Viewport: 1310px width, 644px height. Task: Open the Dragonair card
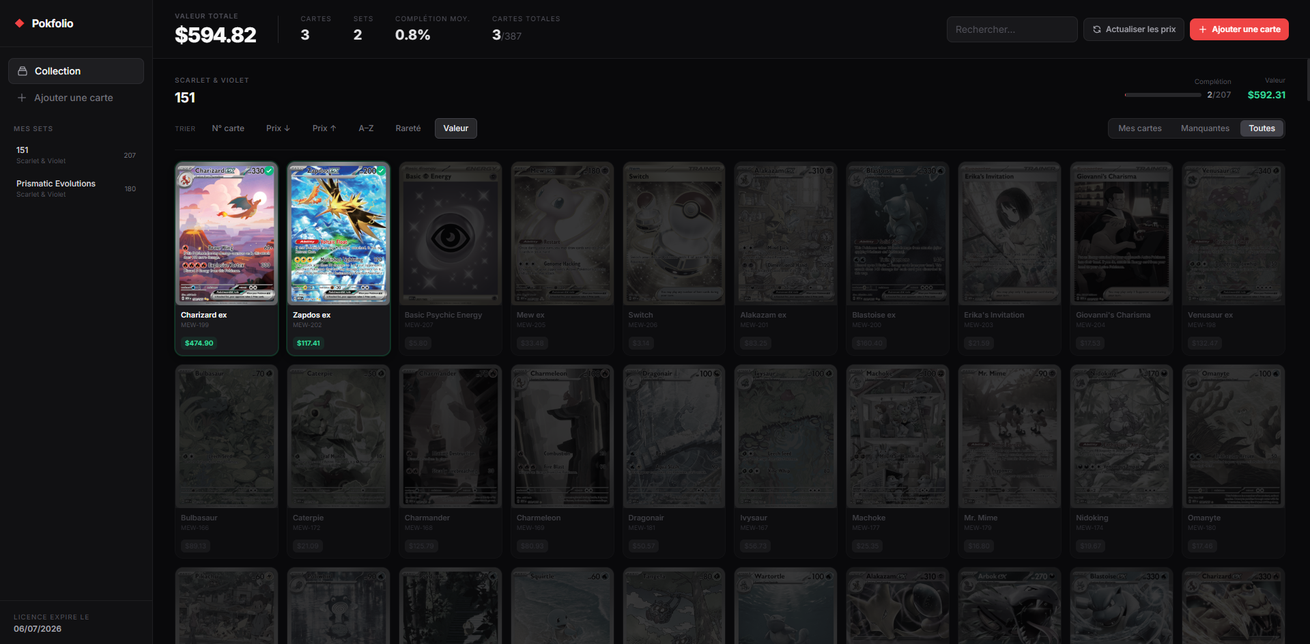674,462
